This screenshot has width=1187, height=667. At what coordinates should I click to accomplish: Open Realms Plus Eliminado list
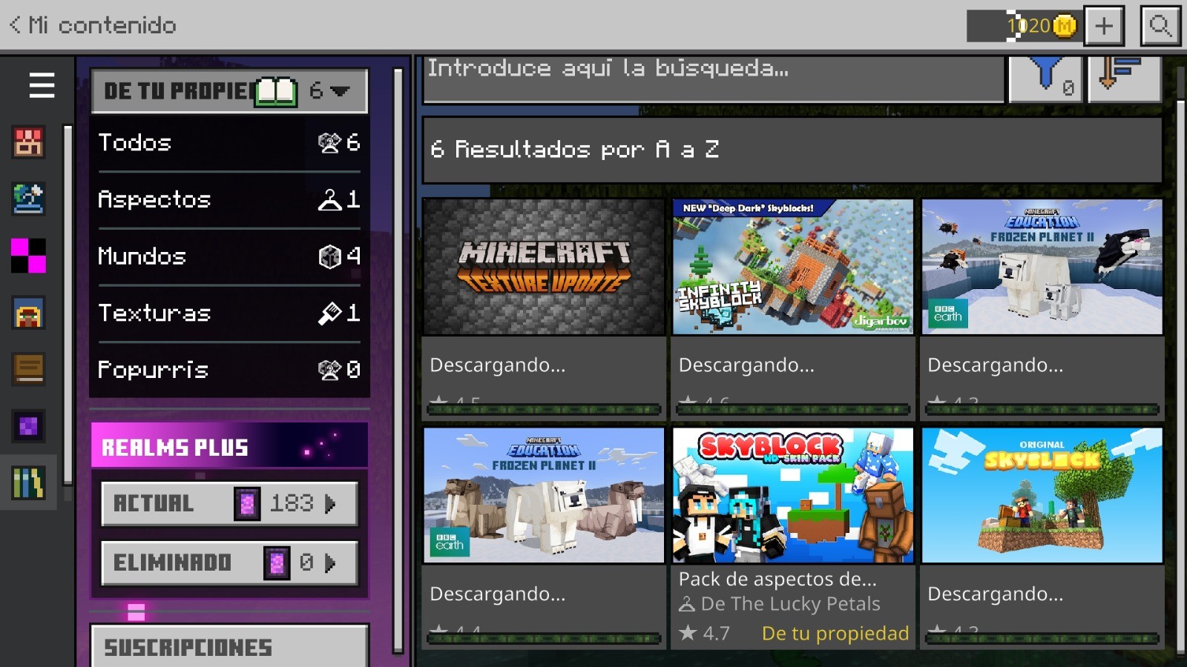229,563
